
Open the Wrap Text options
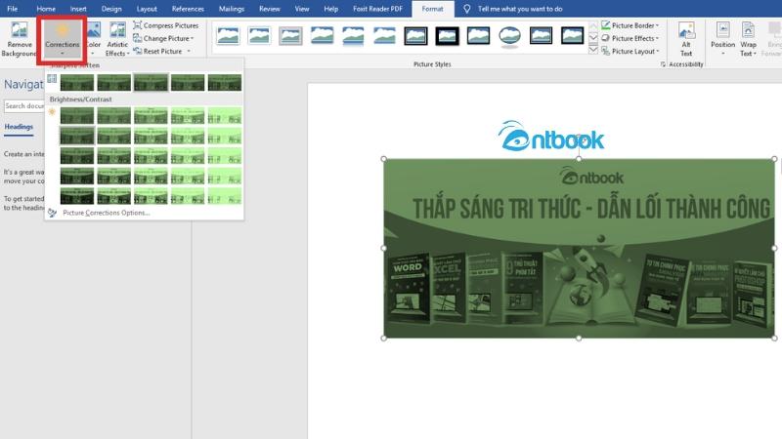coord(748,40)
